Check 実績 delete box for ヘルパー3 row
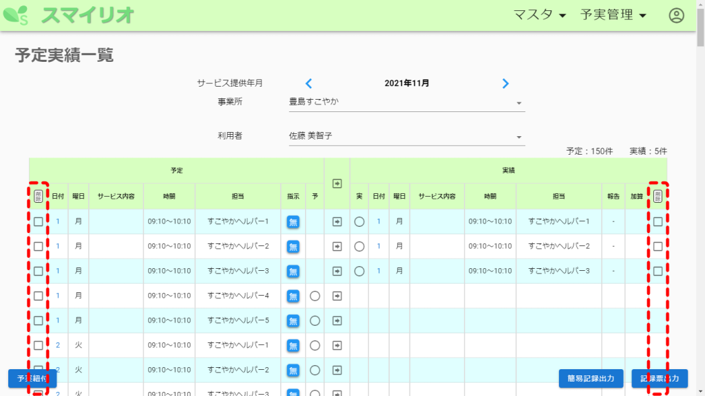 (657, 271)
